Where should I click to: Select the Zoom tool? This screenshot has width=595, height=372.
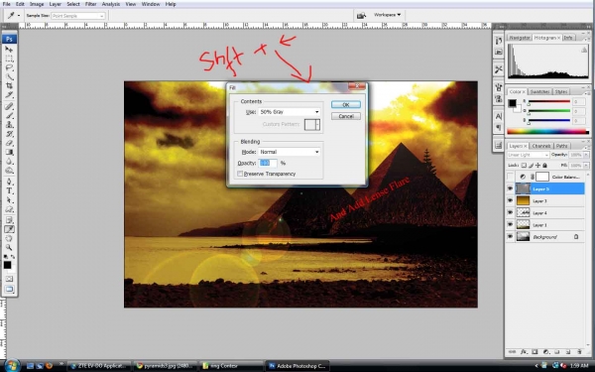(9, 247)
